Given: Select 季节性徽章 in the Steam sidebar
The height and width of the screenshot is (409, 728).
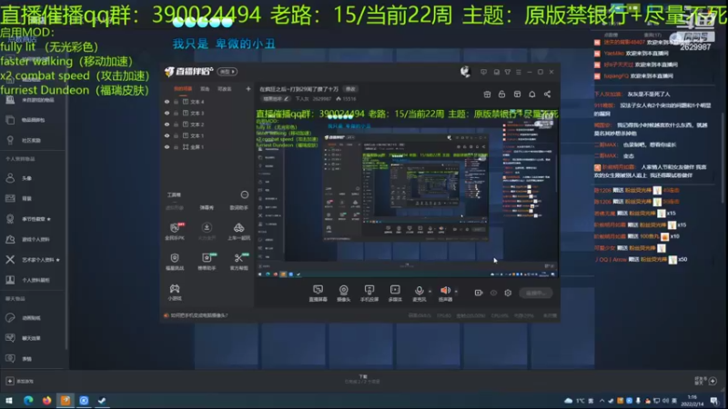Looking at the screenshot, I should [33, 219].
